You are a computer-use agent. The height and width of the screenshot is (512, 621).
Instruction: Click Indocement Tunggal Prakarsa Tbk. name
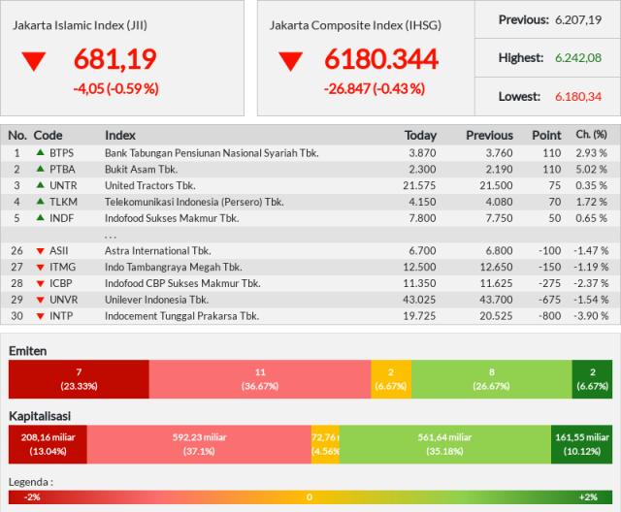pos(182,316)
